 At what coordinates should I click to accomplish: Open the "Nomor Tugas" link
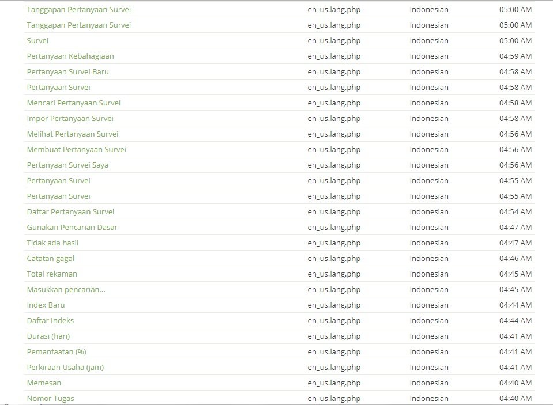click(x=50, y=398)
